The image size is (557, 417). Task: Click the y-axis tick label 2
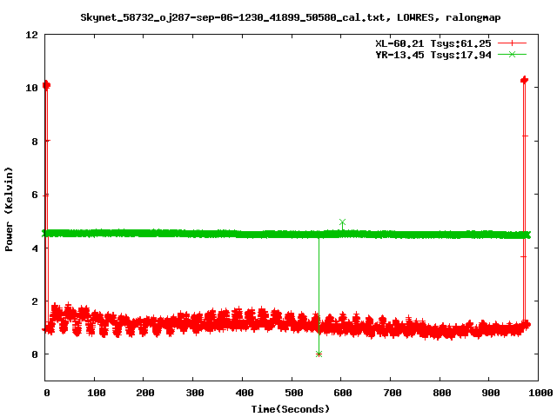35,301
